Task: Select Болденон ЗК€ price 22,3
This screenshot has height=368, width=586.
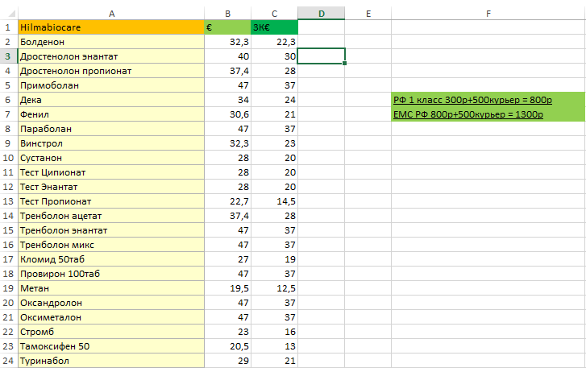Action: click(274, 42)
